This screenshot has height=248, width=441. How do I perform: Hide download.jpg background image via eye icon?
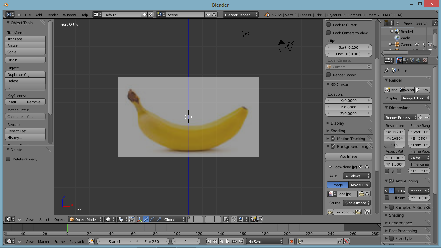coord(361,167)
